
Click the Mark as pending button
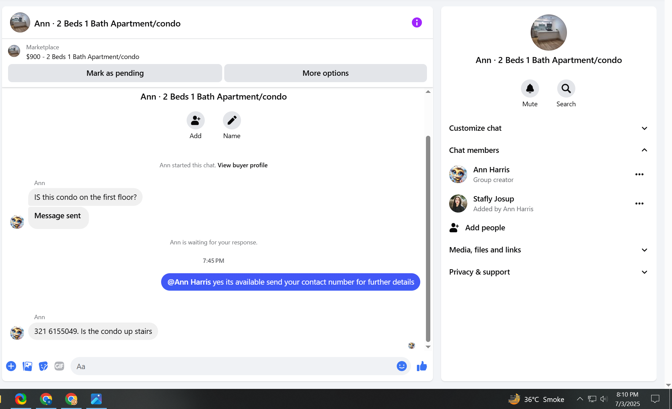pyautogui.click(x=115, y=73)
